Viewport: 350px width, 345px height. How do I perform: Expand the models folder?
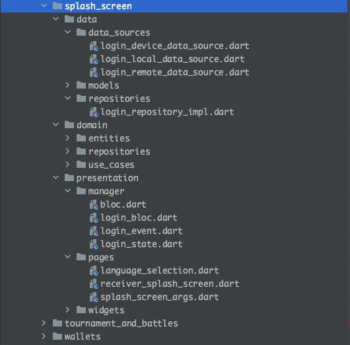67,85
